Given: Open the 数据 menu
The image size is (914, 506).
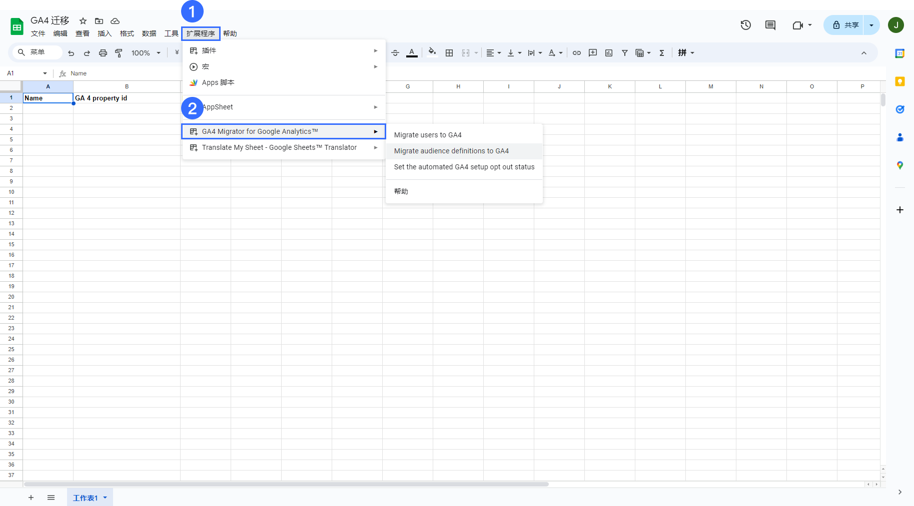Looking at the screenshot, I should pyautogui.click(x=149, y=33).
